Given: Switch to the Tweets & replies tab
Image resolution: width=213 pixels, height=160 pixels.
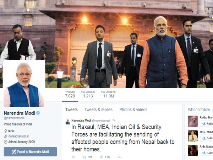Looking at the screenshot, I should pyautogui.click(x=98, y=110).
